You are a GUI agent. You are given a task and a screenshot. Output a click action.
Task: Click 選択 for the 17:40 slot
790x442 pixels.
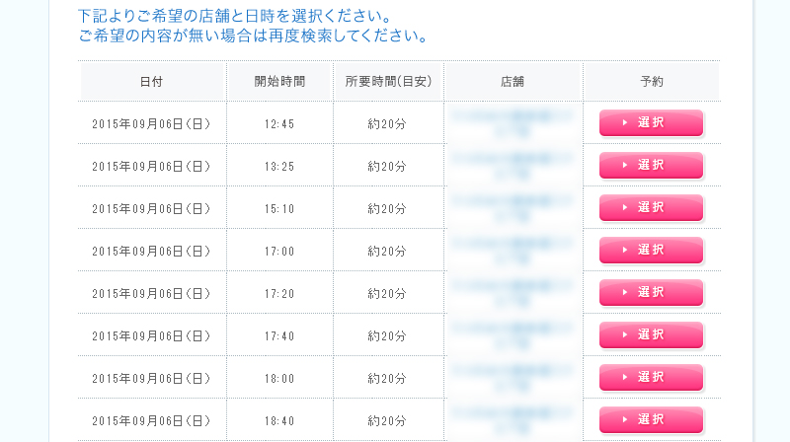pyautogui.click(x=651, y=334)
